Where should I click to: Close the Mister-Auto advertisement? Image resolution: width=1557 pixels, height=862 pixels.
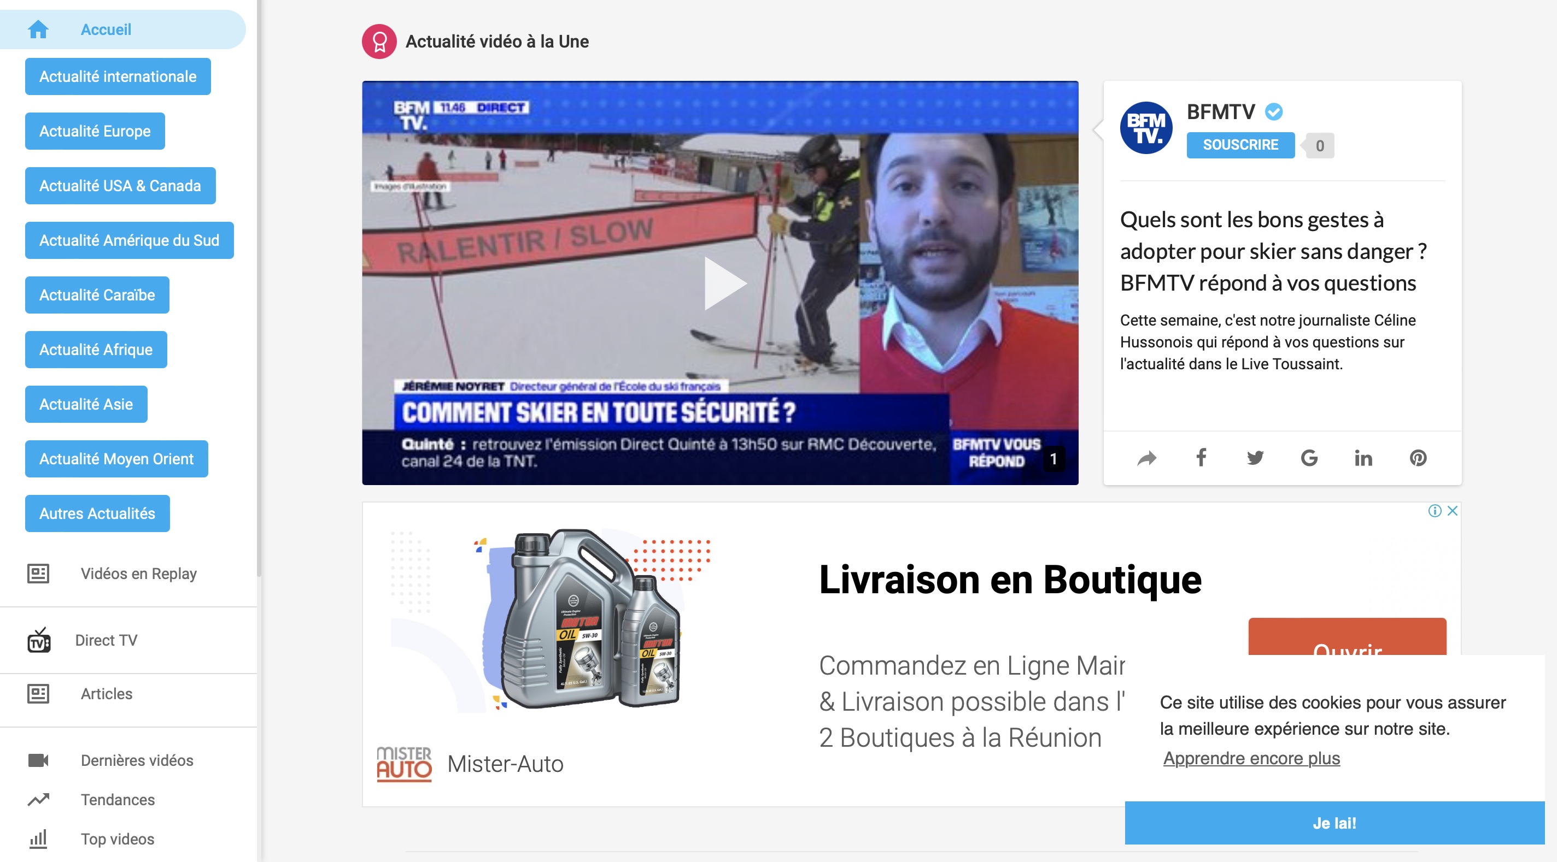(x=1453, y=511)
